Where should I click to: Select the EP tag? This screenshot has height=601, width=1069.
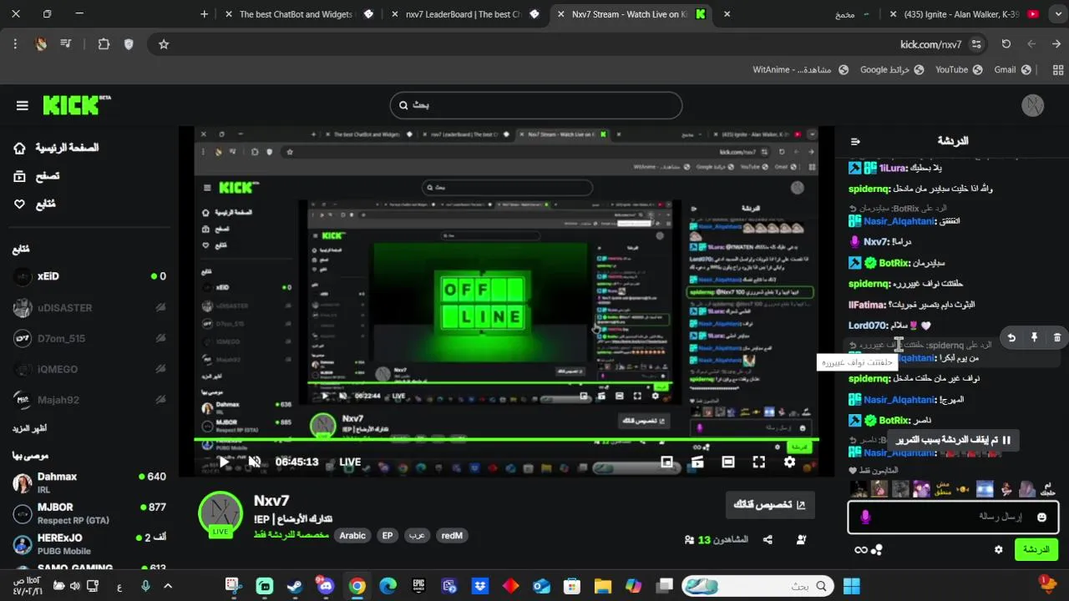click(x=388, y=536)
